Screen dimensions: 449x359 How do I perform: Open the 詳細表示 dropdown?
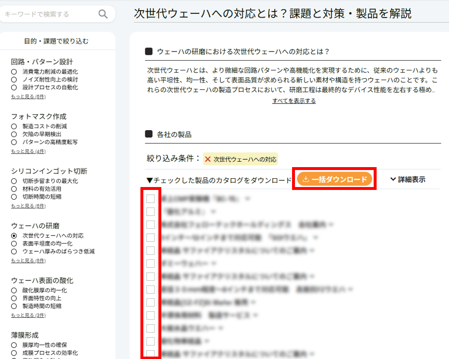[408, 179]
